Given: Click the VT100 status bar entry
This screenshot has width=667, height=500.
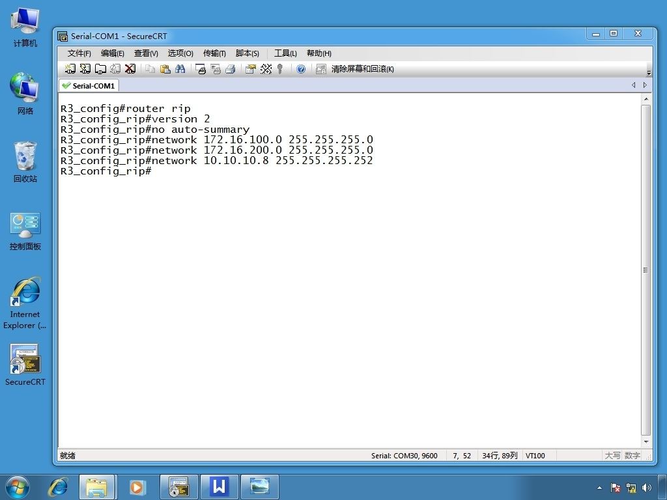Looking at the screenshot, I should [x=535, y=455].
